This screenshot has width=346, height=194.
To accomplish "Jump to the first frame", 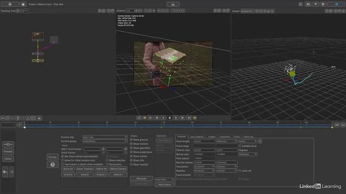I will click(150, 118).
